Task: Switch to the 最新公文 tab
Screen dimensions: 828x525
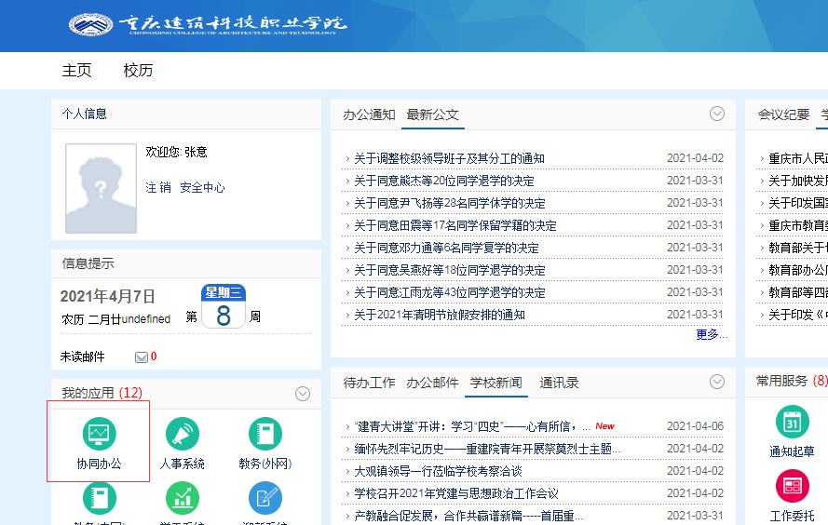Action: (x=432, y=114)
